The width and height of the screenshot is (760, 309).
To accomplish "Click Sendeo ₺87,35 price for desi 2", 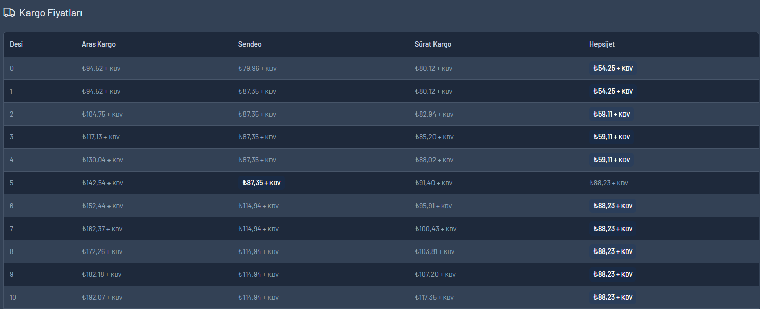I will (x=257, y=114).
